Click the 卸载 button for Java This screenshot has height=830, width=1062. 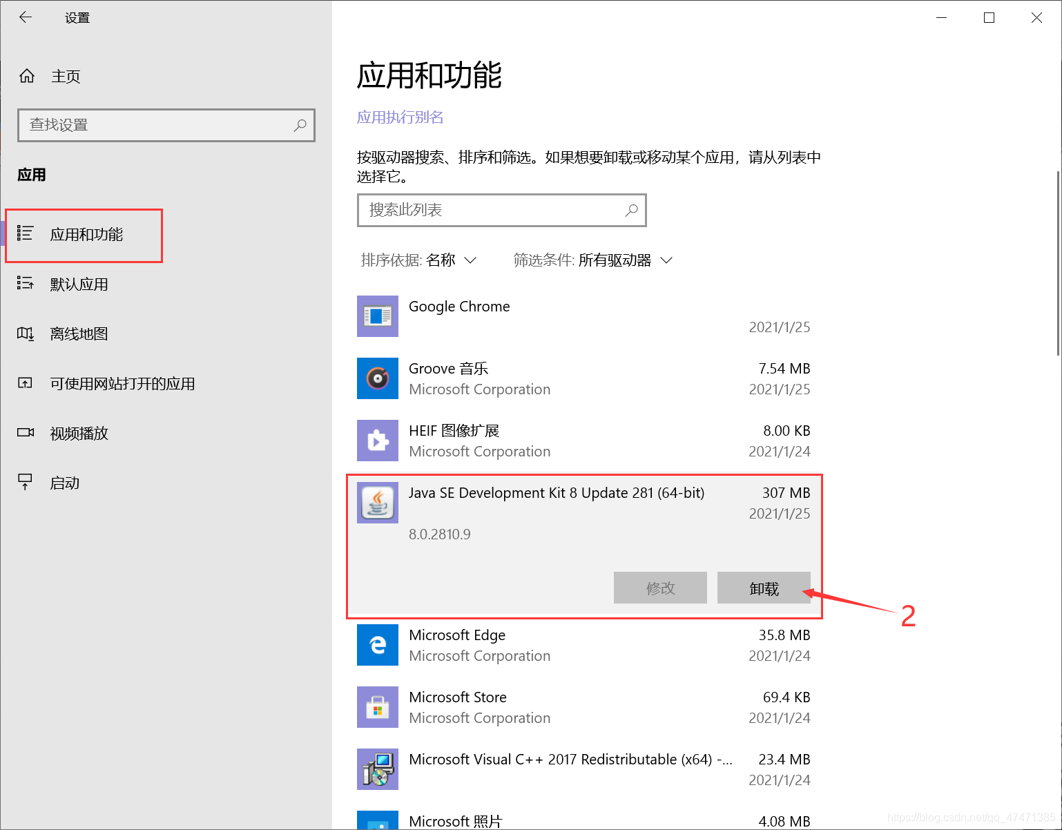pyautogui.click(x=764, y=588)
